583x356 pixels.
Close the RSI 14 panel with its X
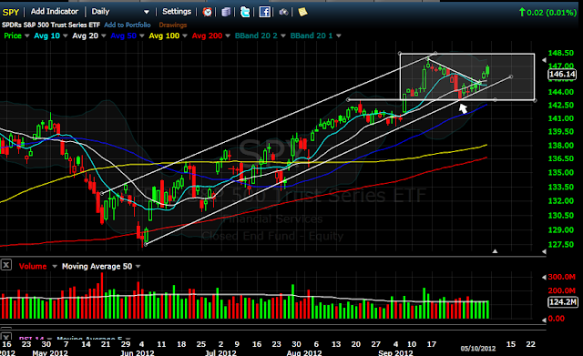(6, 337)
